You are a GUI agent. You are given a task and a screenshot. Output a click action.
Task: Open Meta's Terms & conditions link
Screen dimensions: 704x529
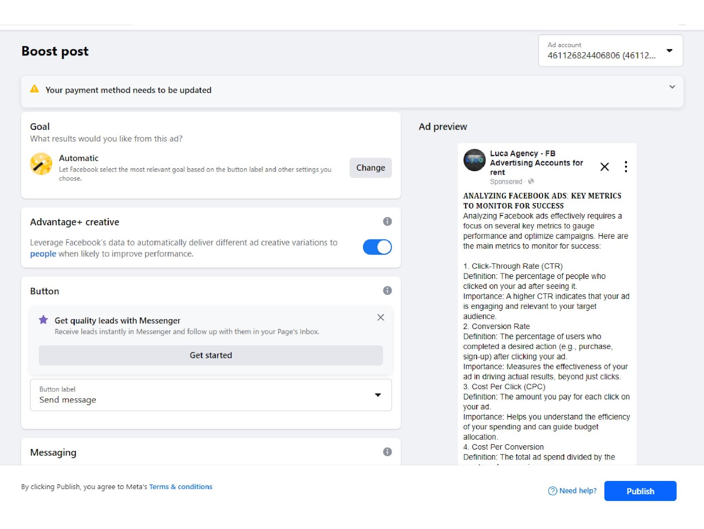(180, 487)
